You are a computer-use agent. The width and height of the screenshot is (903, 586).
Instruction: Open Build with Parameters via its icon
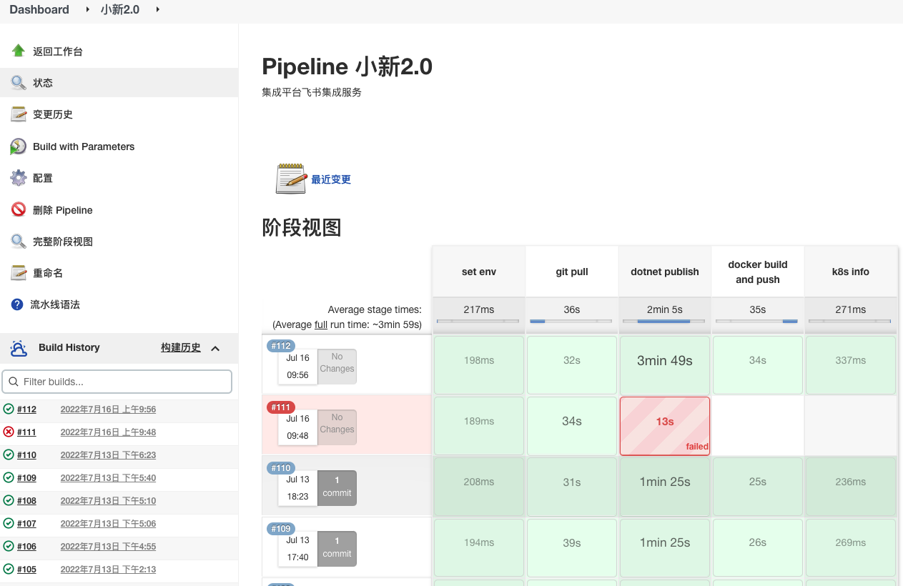pos(18,146)
